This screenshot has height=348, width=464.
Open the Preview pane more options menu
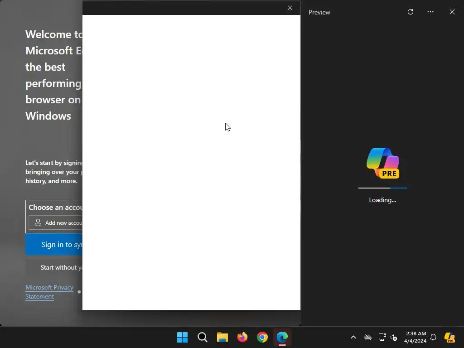[x=430, y=12]
